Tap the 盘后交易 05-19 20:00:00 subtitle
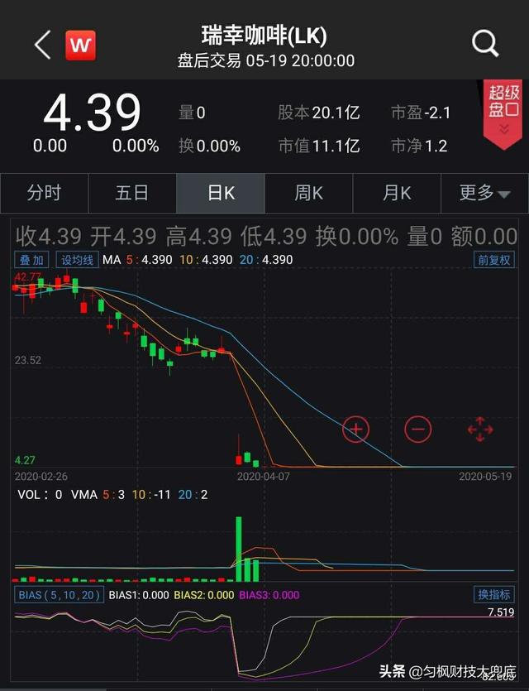Screen dimensions: 529x691 (266, 60)
